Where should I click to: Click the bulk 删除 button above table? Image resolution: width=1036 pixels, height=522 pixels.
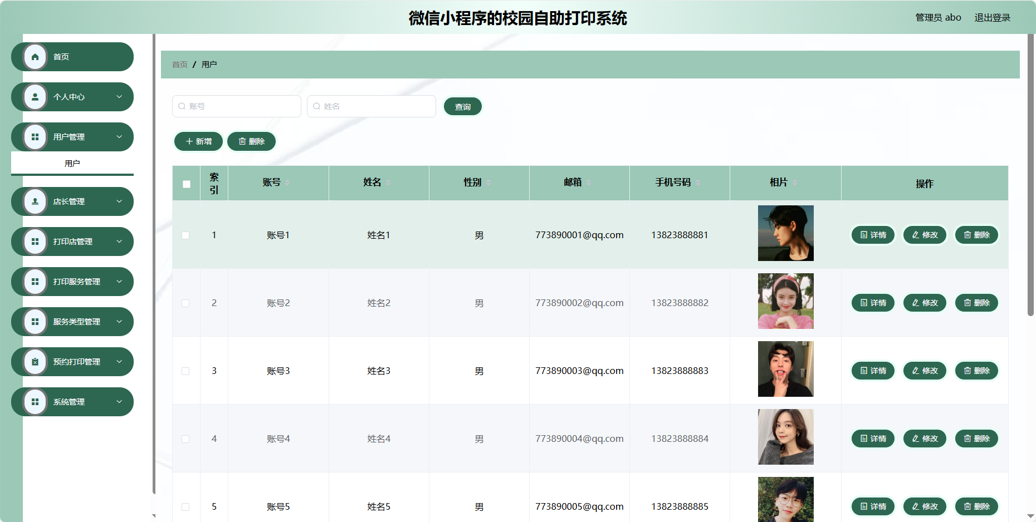tap(251, 141)
